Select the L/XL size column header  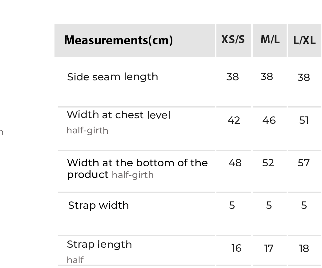click(304, 41)
